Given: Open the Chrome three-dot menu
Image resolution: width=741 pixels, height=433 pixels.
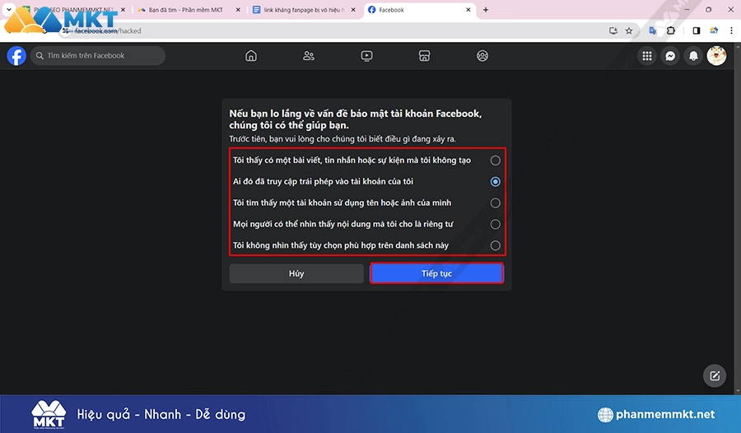Looking at the screenshot, I should pos(731,30).
